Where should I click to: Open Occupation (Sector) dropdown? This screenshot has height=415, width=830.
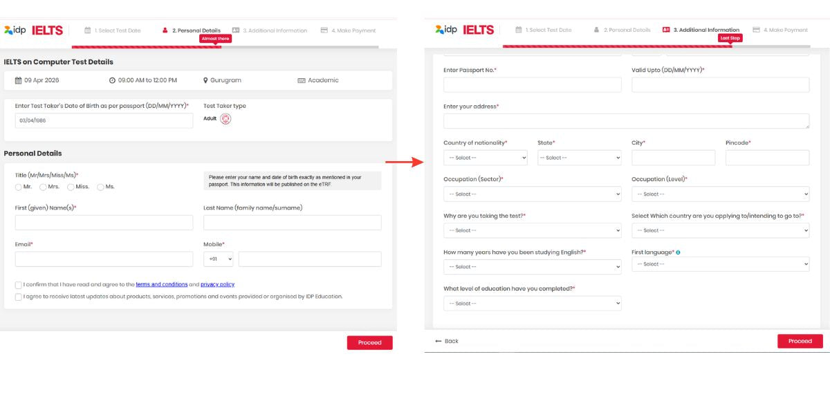pyautogui.click(x=533, y=194)
